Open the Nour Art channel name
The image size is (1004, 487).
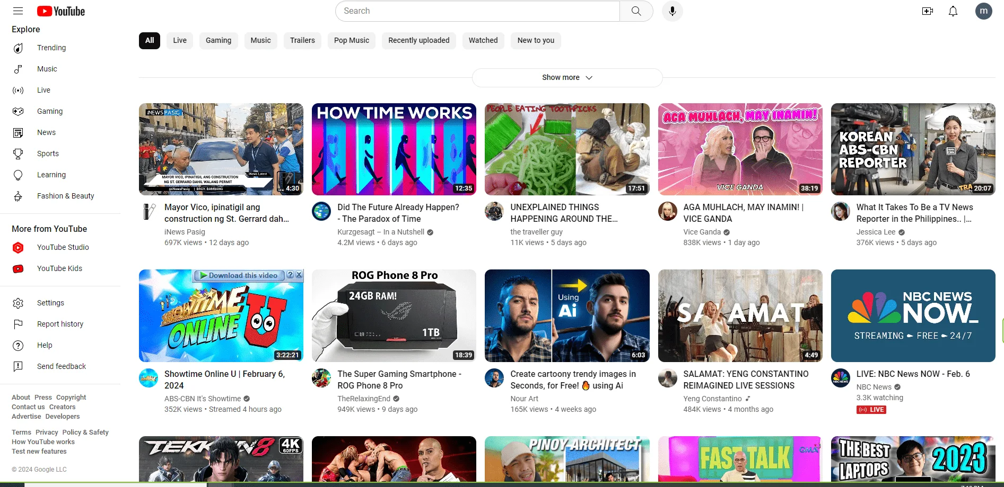[x=524, y=399]
